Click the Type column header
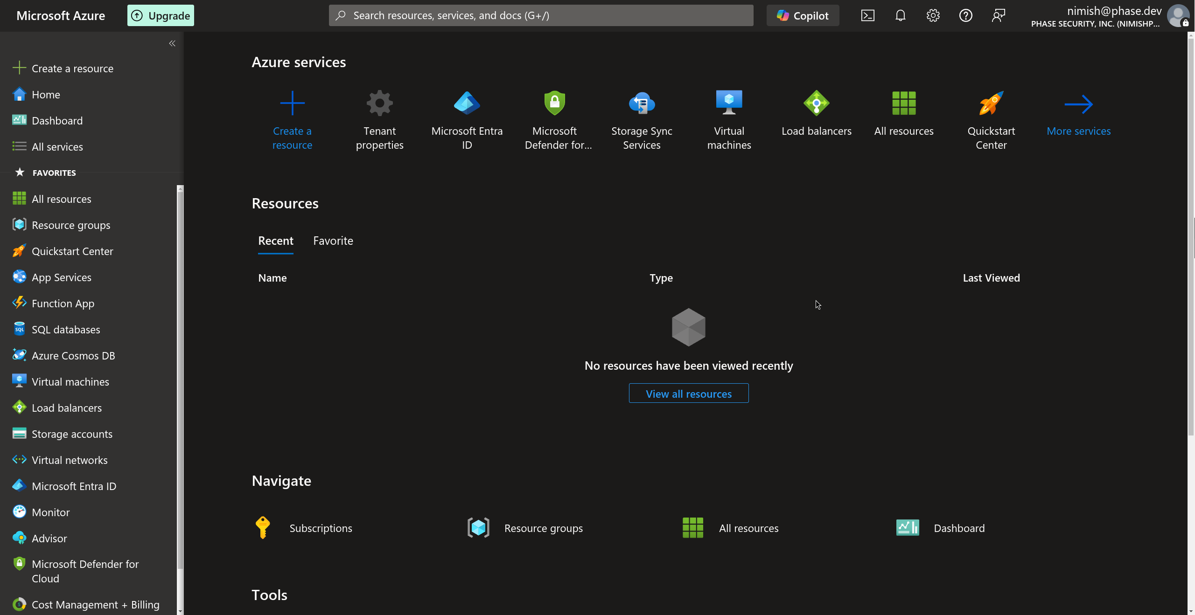This screenshot has height=615, width=1195. pyautogui.click(x=661, y=278)
